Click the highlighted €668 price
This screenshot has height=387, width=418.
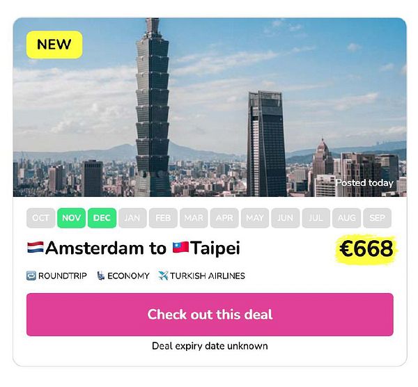pos(366,248)
